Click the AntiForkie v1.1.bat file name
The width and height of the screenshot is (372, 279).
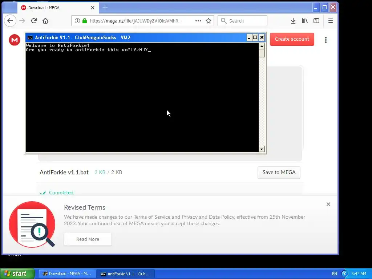pyautogui.click(x=64, y=173)
